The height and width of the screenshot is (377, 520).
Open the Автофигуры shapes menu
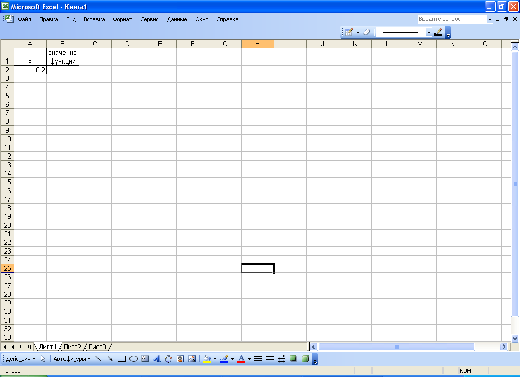pos(72,359)
